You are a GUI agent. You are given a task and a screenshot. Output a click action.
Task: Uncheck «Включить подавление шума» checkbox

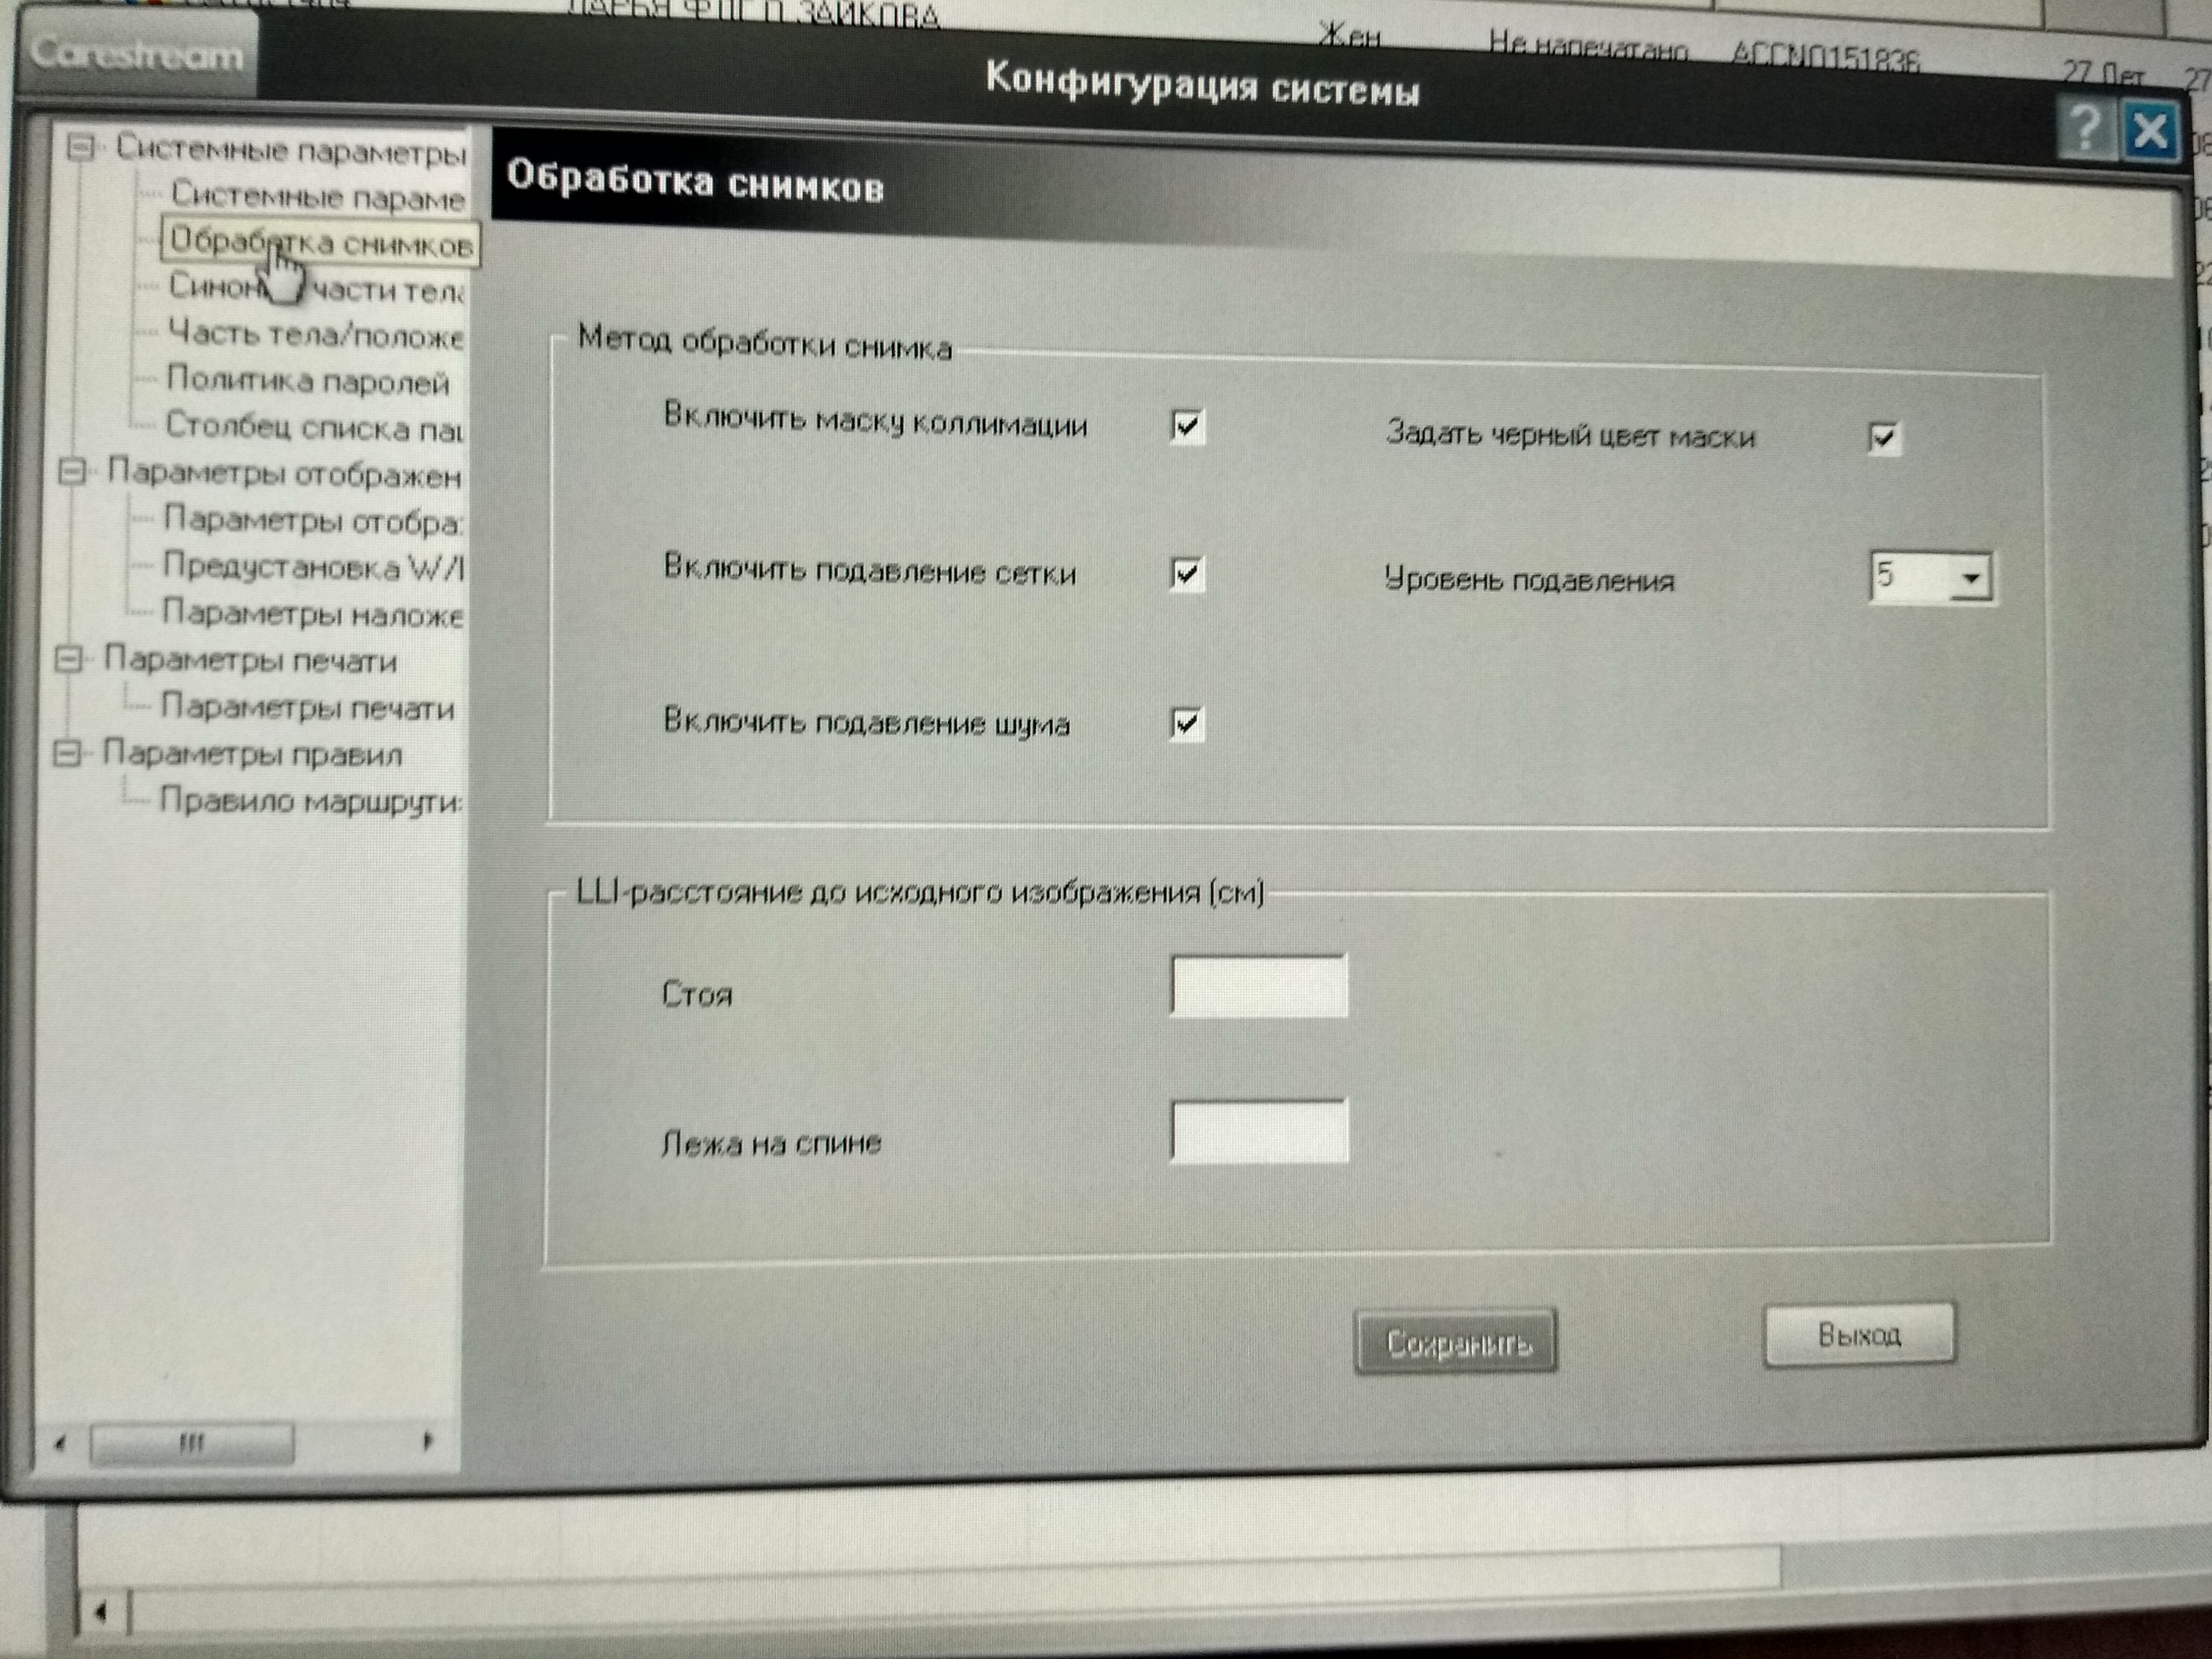coord(1186,723)
